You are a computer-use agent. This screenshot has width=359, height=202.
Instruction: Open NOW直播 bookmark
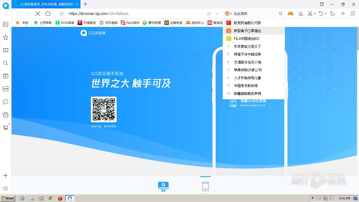coord(65,23)
